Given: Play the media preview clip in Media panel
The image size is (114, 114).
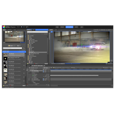Looking at the screenshot, I should point(4,43).
